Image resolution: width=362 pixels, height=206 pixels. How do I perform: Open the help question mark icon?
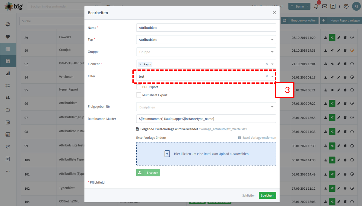coord(333,6)
